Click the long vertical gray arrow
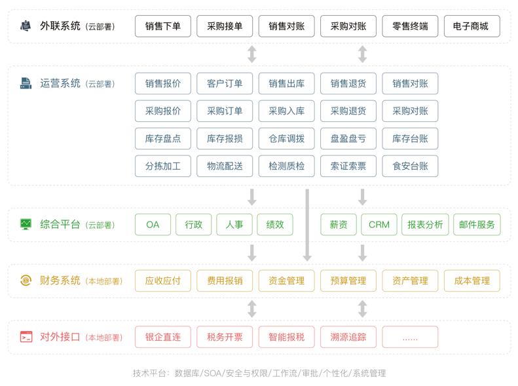Screen dimensions: 518x386 click(306, 223)
